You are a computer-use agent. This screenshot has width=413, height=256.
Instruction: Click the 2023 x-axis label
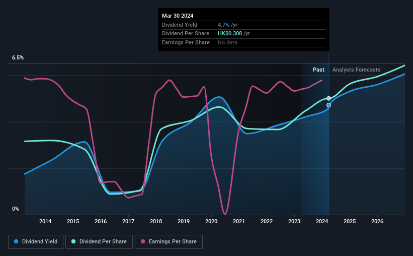(294, 221)
